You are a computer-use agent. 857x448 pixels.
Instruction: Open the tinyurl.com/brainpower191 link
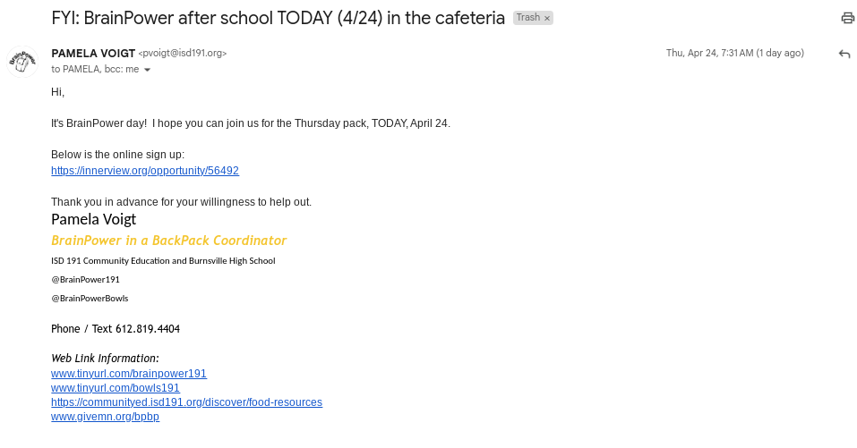(129, 374)
